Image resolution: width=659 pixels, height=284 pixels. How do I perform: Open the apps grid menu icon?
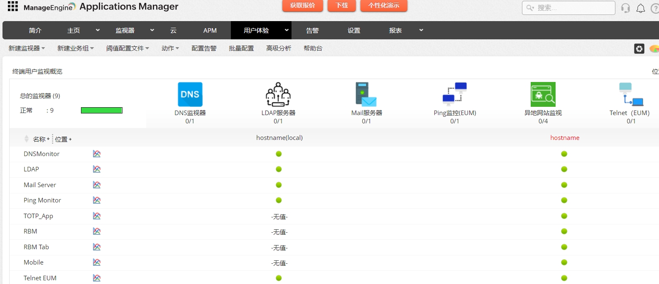point(13,6)
